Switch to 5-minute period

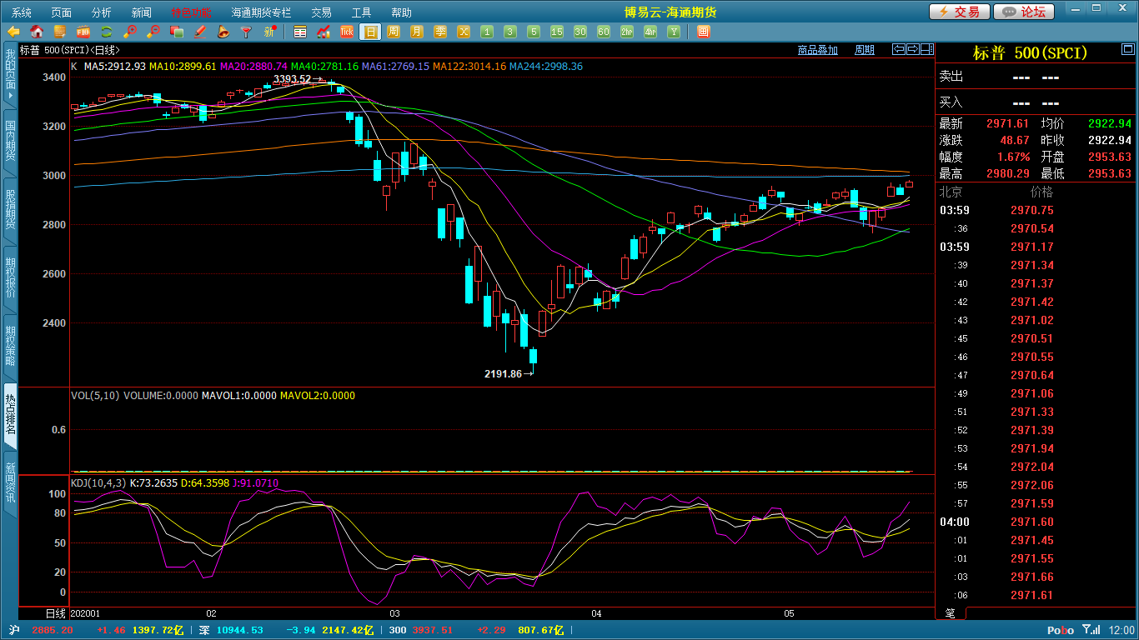click(534, 32)
